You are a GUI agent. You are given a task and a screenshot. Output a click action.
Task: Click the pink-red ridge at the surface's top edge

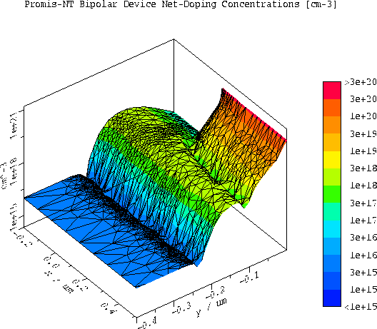255,114
